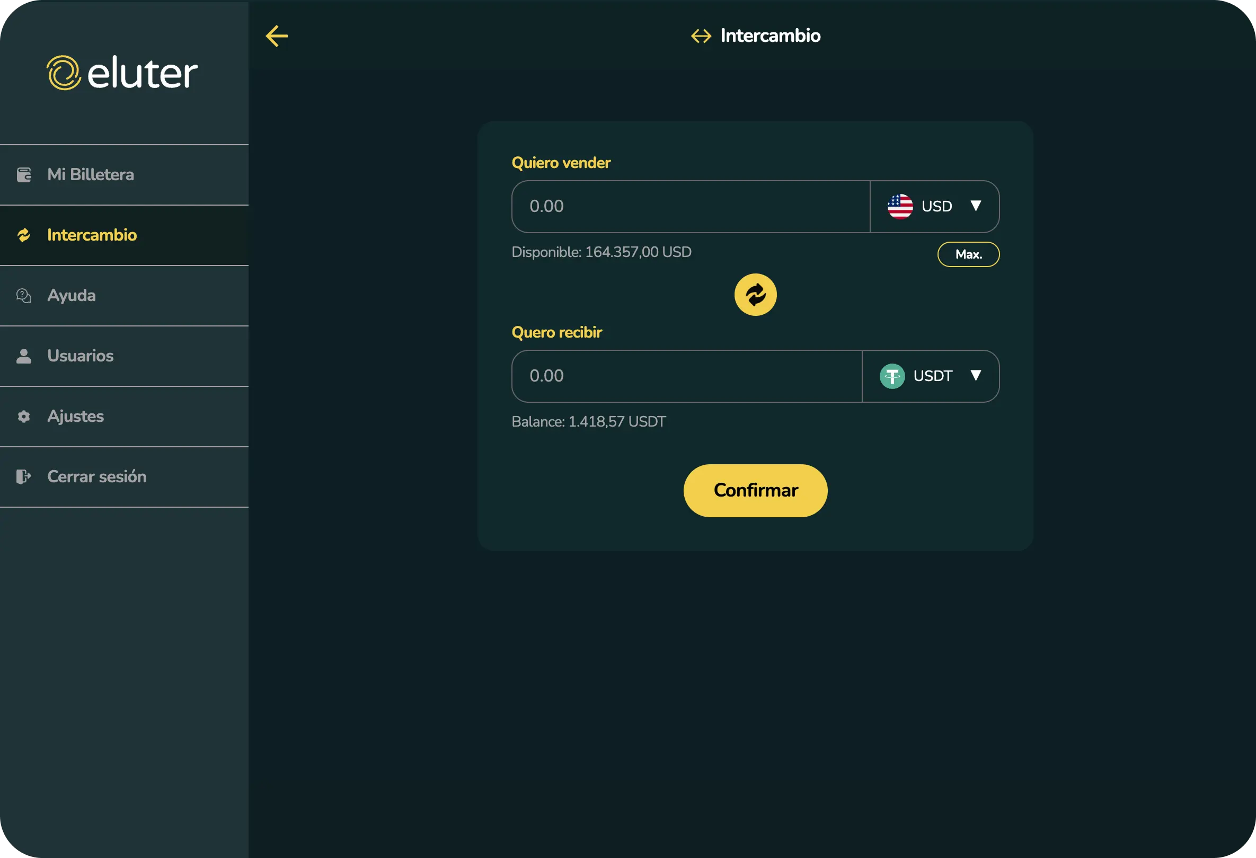This screenshot has width=1256, height=858.
Task: Open the USD sell currency selector
Action: tap(935, 206)
